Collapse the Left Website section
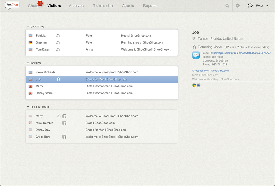The height and width of the screenshot is (186, 275). coord(28,107)
